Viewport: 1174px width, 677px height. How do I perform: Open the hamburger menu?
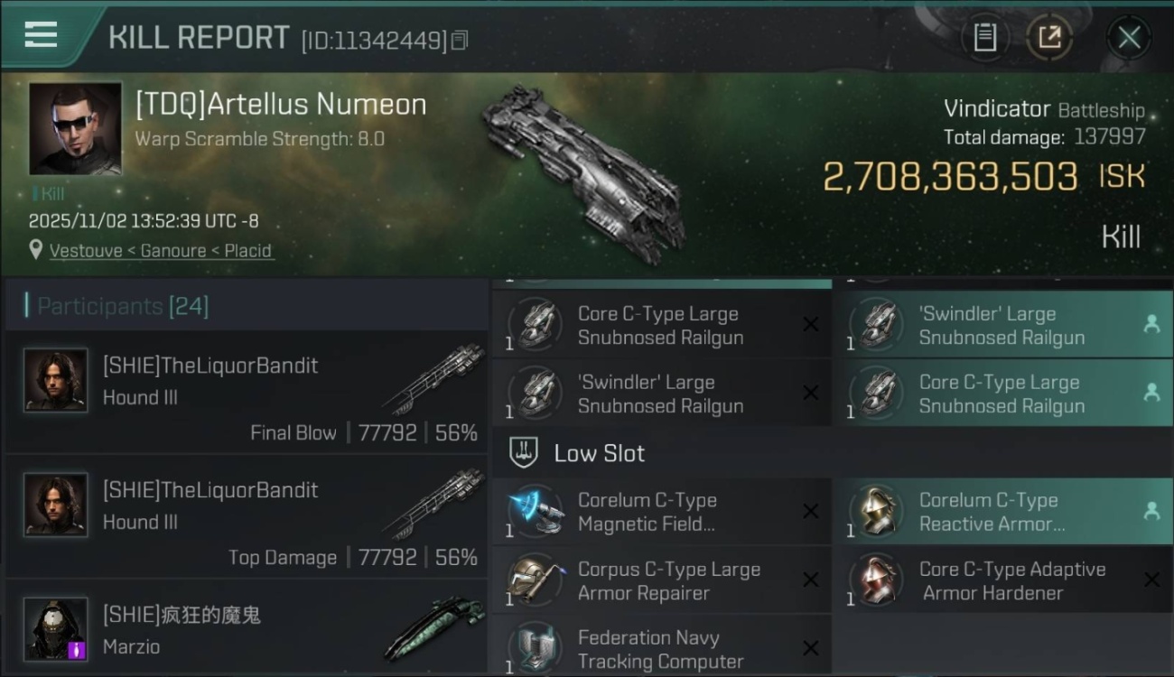click(x=41, y=34)
